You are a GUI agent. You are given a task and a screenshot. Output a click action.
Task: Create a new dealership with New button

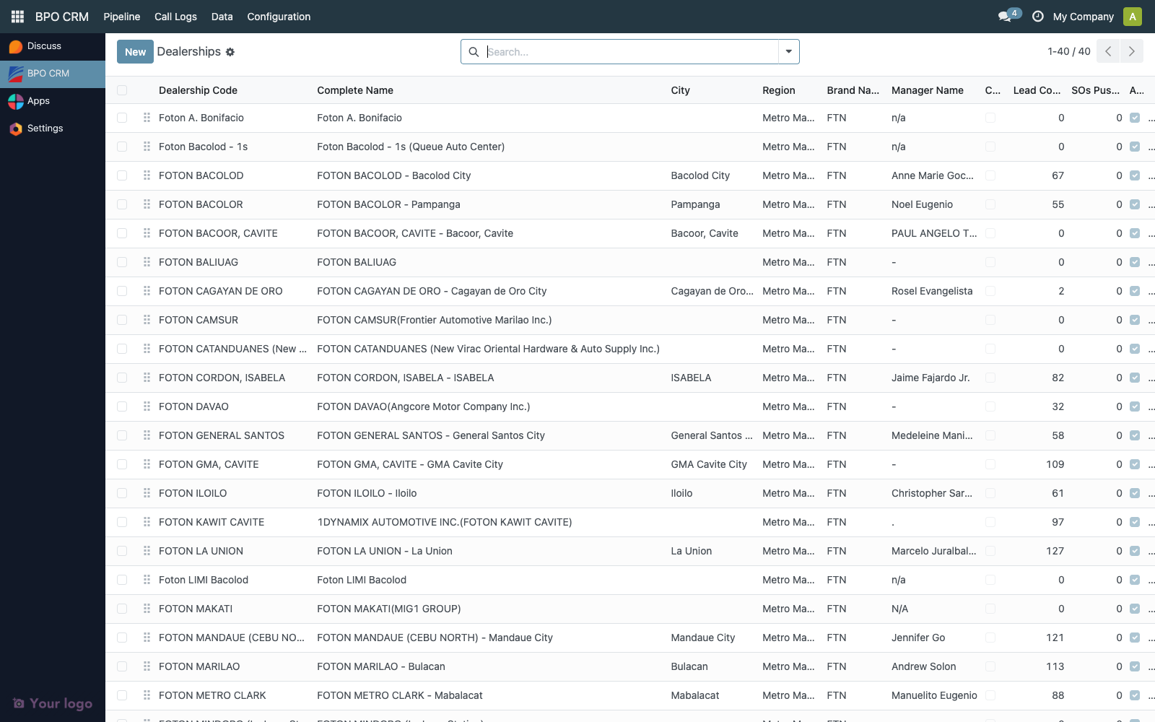(x=134, y=51)
